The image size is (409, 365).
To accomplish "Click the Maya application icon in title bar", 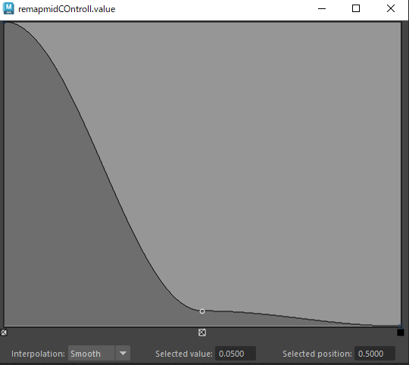I will click(8, 8).
